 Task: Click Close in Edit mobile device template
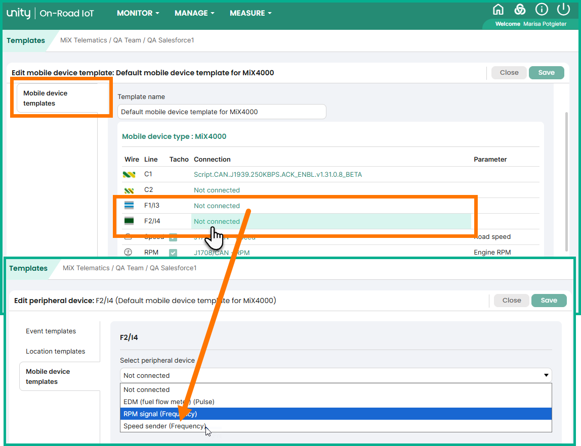pyautogui.click(x=509, y=73)
